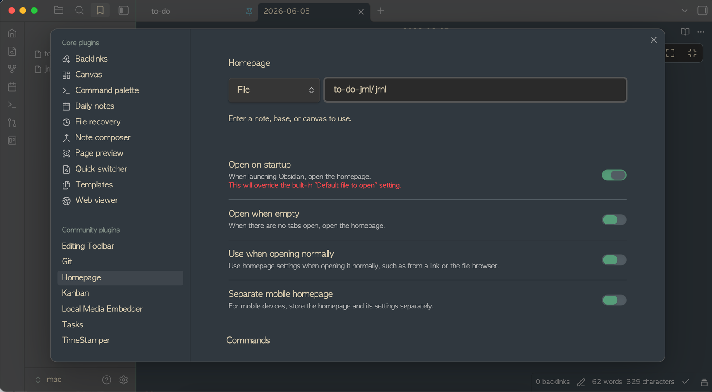The width and height of the screenshot is (712, 392).
Task: Open TimeStamper plugin settings
Action: [x=120, y=340]
